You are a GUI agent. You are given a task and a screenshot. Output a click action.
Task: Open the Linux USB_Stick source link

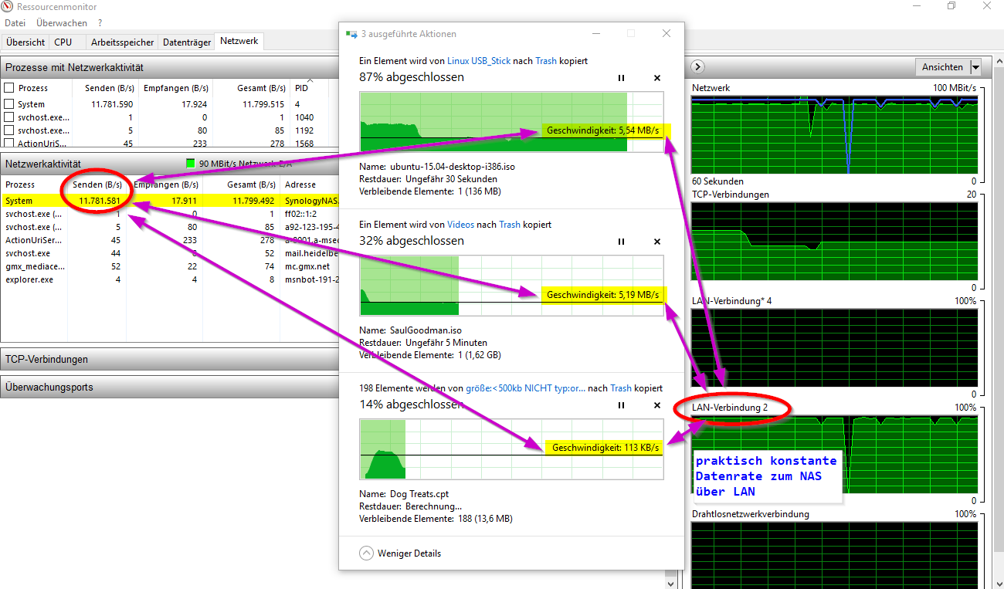[479, 60]
